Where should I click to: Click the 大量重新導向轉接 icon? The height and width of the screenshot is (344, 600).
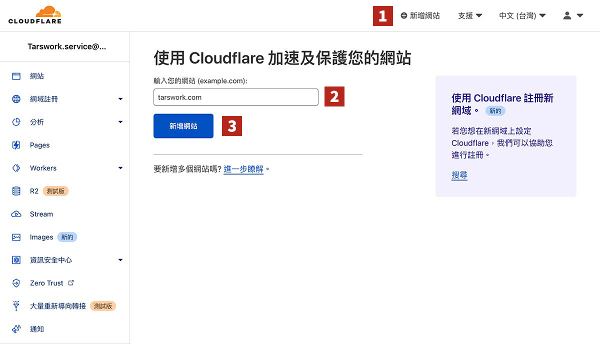(x=16, y=306)
